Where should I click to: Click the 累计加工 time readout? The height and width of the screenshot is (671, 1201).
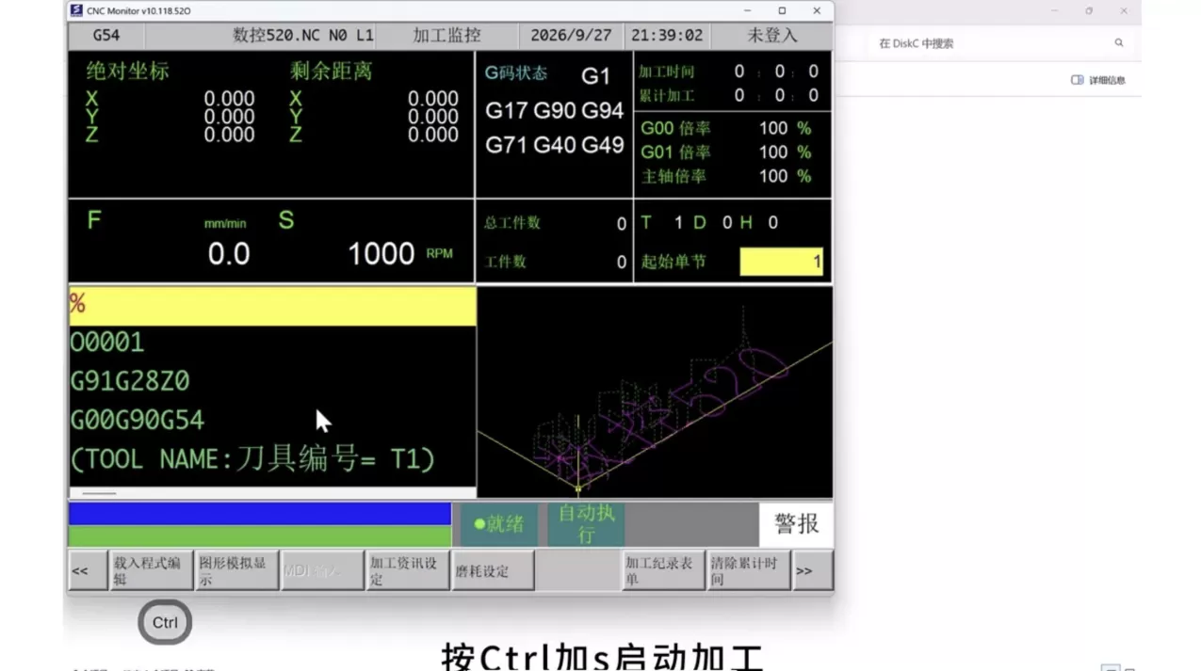coord(776,95)
